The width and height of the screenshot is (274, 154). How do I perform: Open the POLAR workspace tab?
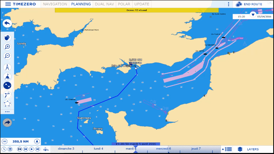tap(124, 4)
